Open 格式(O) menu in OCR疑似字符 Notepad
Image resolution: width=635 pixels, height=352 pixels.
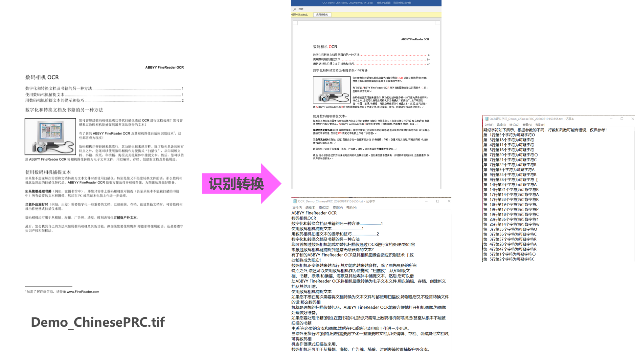[514, 125]
